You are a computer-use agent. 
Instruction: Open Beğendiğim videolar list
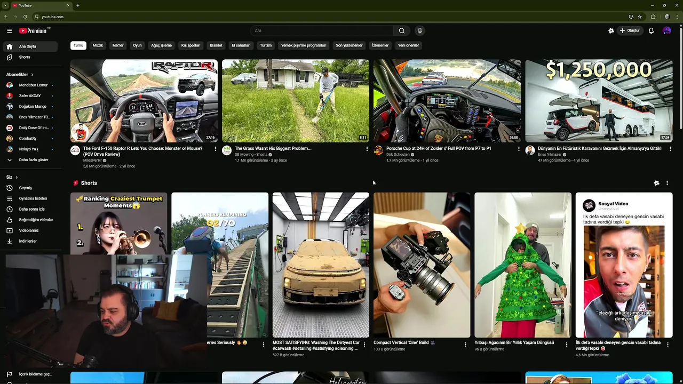point(30,220)
